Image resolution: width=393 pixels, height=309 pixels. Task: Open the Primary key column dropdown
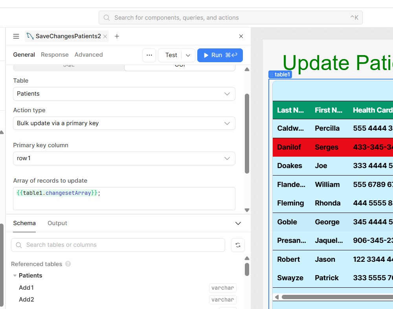pyautogui.click(x=124, y=158)
